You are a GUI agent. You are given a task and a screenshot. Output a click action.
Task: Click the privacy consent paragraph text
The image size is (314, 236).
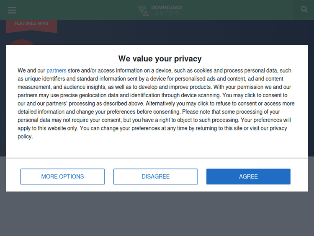click(x=157, y=104)
